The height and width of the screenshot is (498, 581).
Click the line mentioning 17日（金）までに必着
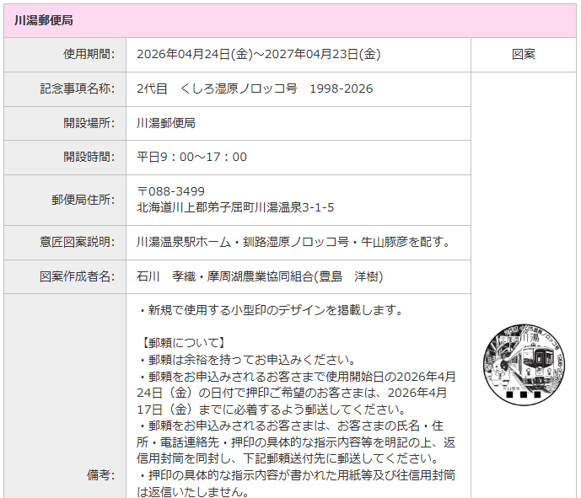[x=272, y=410]
